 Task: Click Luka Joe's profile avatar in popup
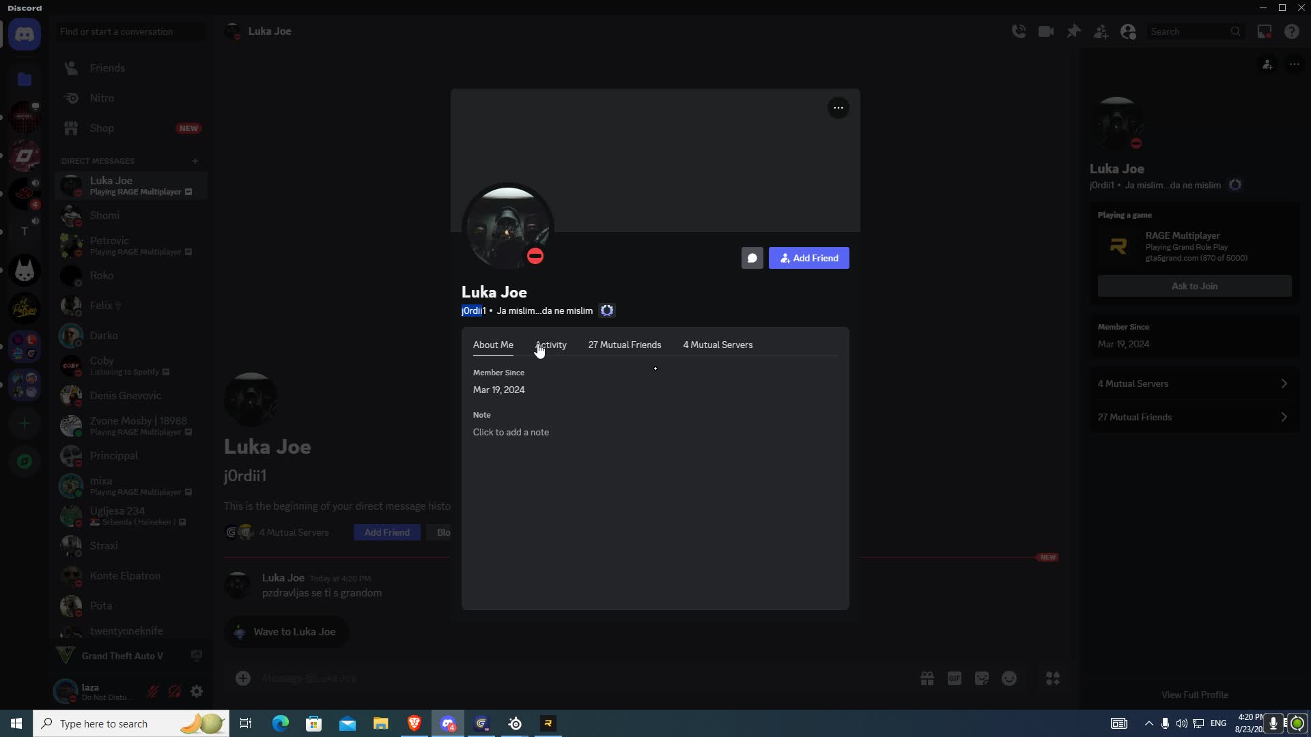(x=507, y=228)
